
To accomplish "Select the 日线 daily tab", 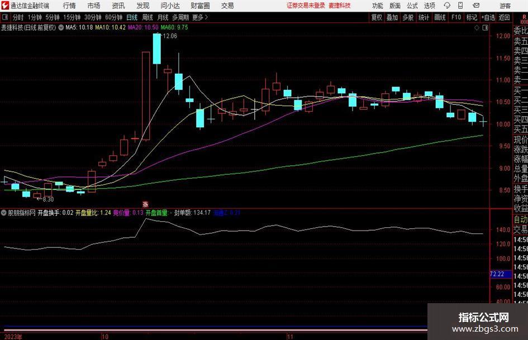I will click(x=132, y=17).
